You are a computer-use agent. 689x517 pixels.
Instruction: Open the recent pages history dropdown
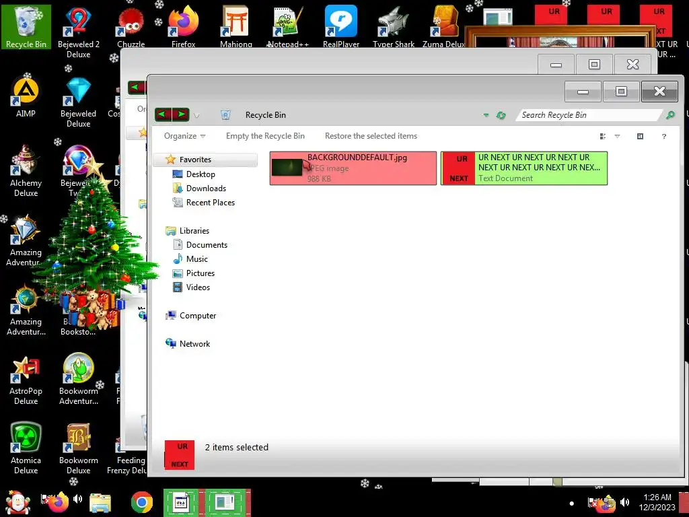[x=197, y=116]
